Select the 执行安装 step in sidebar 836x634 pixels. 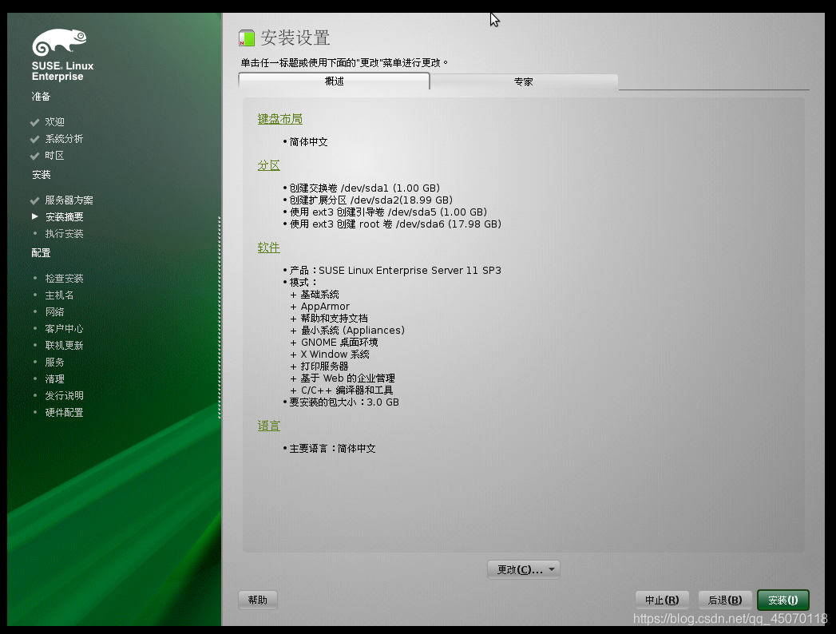click(64, 233)
